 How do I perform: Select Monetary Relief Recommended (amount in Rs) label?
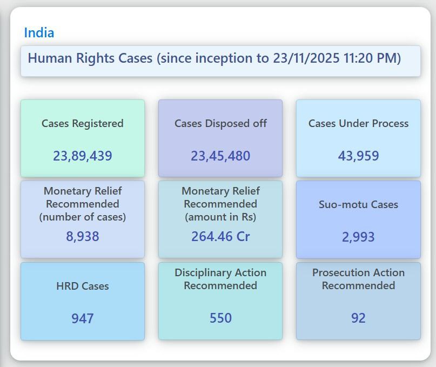tap(220, 204)
